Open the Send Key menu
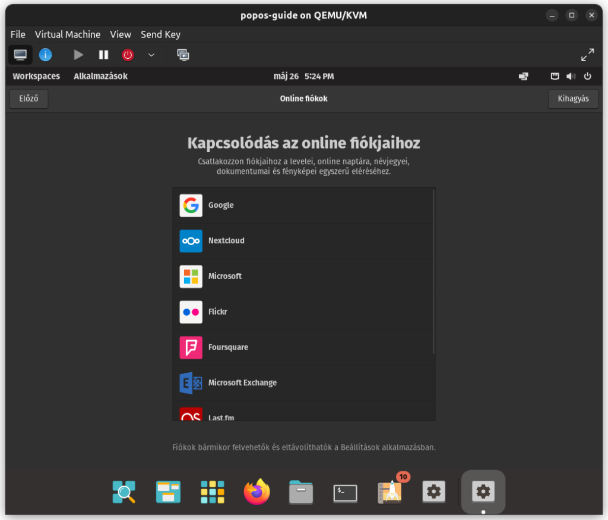This screenshot has height=520, width=608. [160, 34]
